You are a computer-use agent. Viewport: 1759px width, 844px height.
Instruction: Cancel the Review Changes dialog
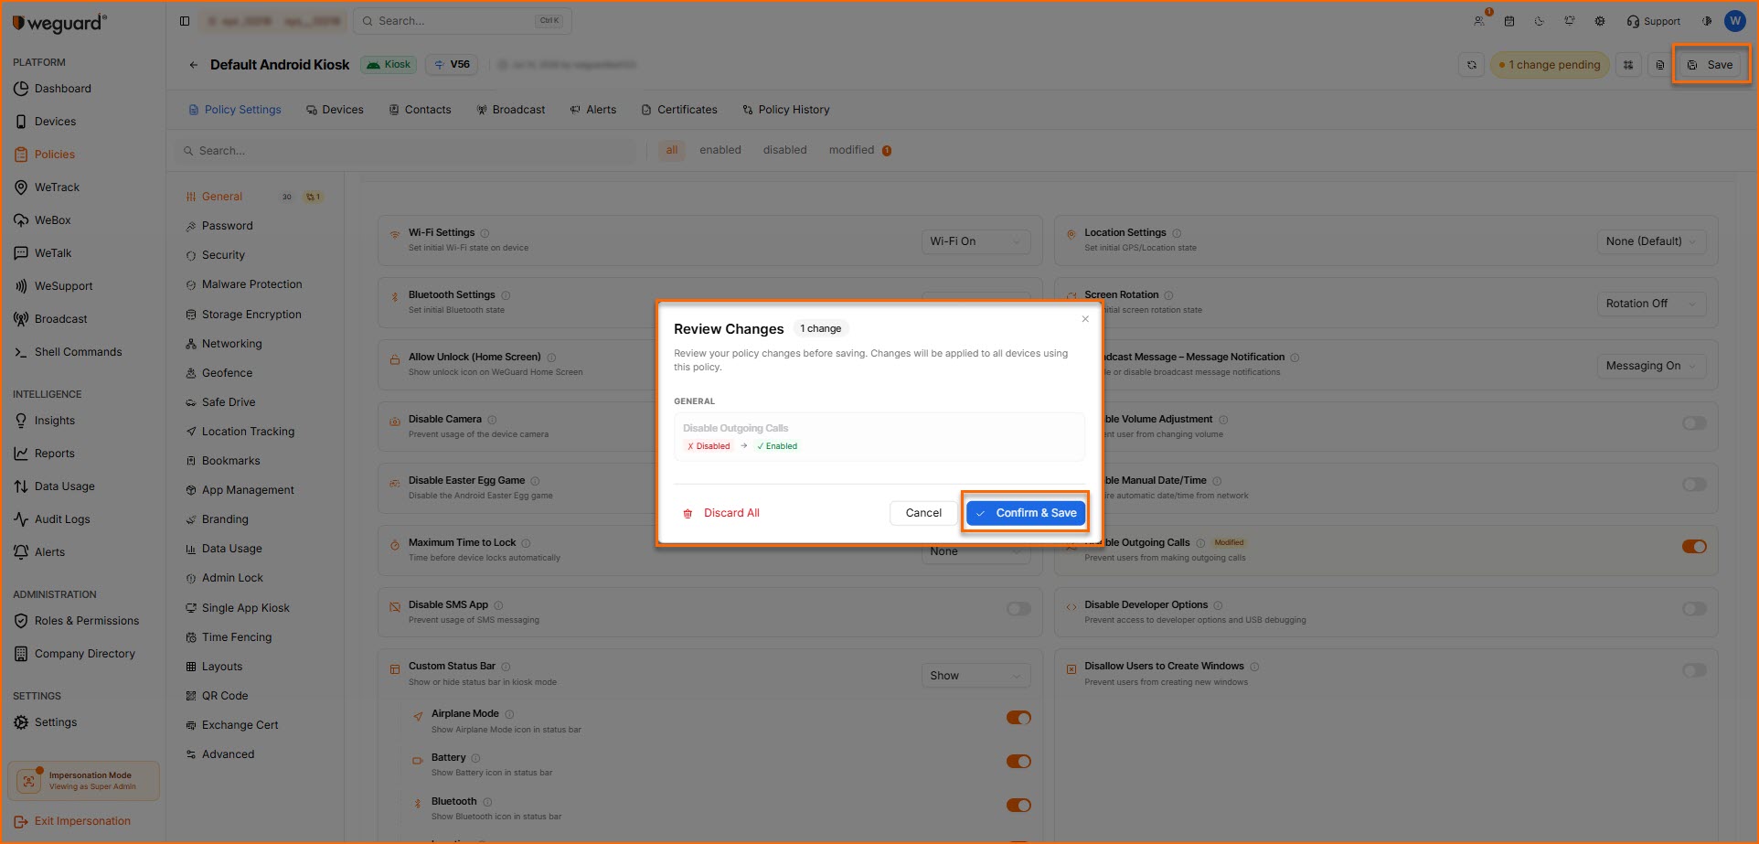pyautogui.click(x=923, y=513)
